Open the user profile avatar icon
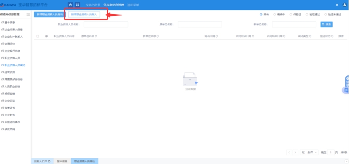 point(344,5)
